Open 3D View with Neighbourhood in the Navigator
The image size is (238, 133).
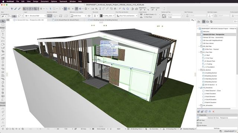[213, 40]
